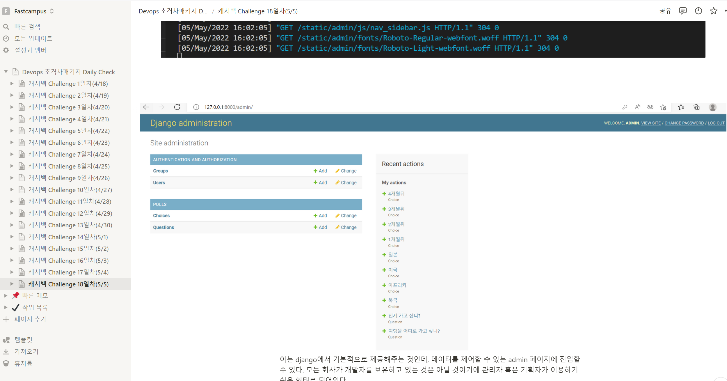The height and width of the screenshot is (381, 727).
Task: Click the Devops breadcrumb link
Action: 173,11
